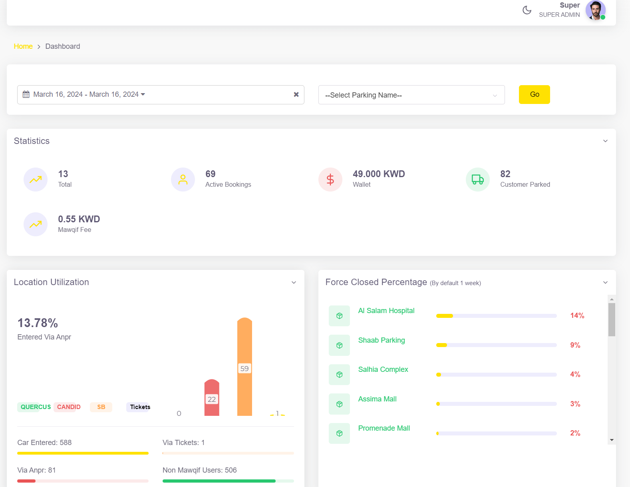Toggle the Tickets chart legend
The height and width of the screenshot is (487, 630).
point(140,407)
